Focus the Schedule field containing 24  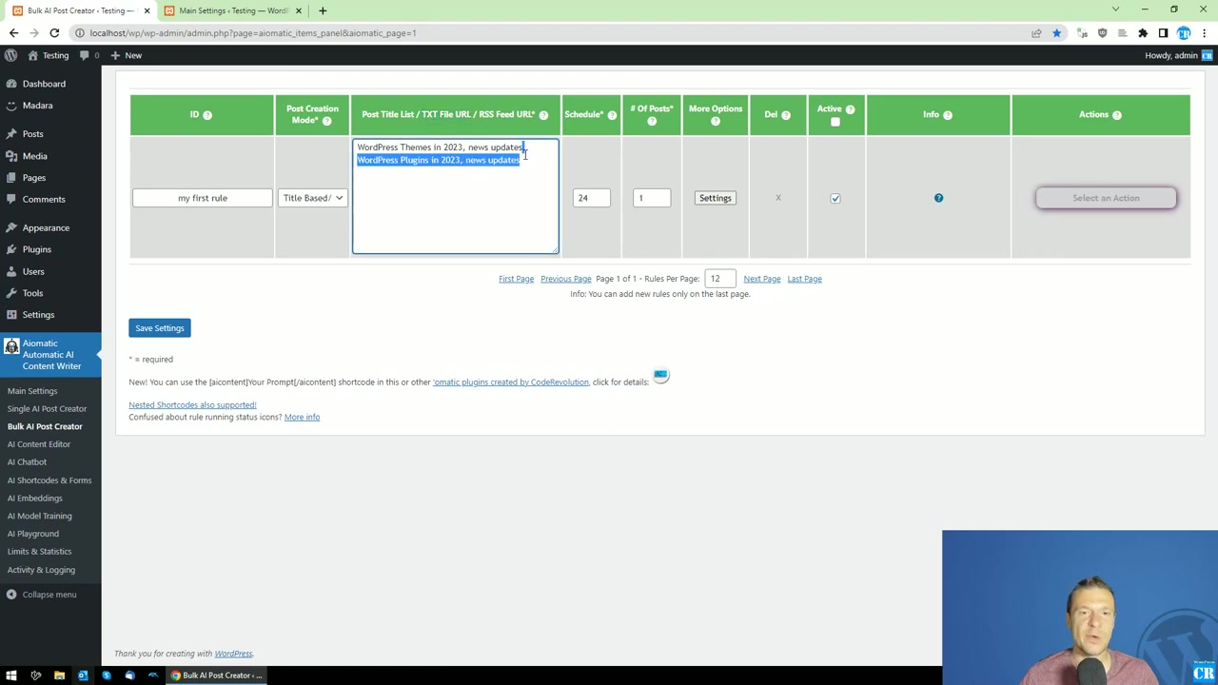tap(591, 198)
